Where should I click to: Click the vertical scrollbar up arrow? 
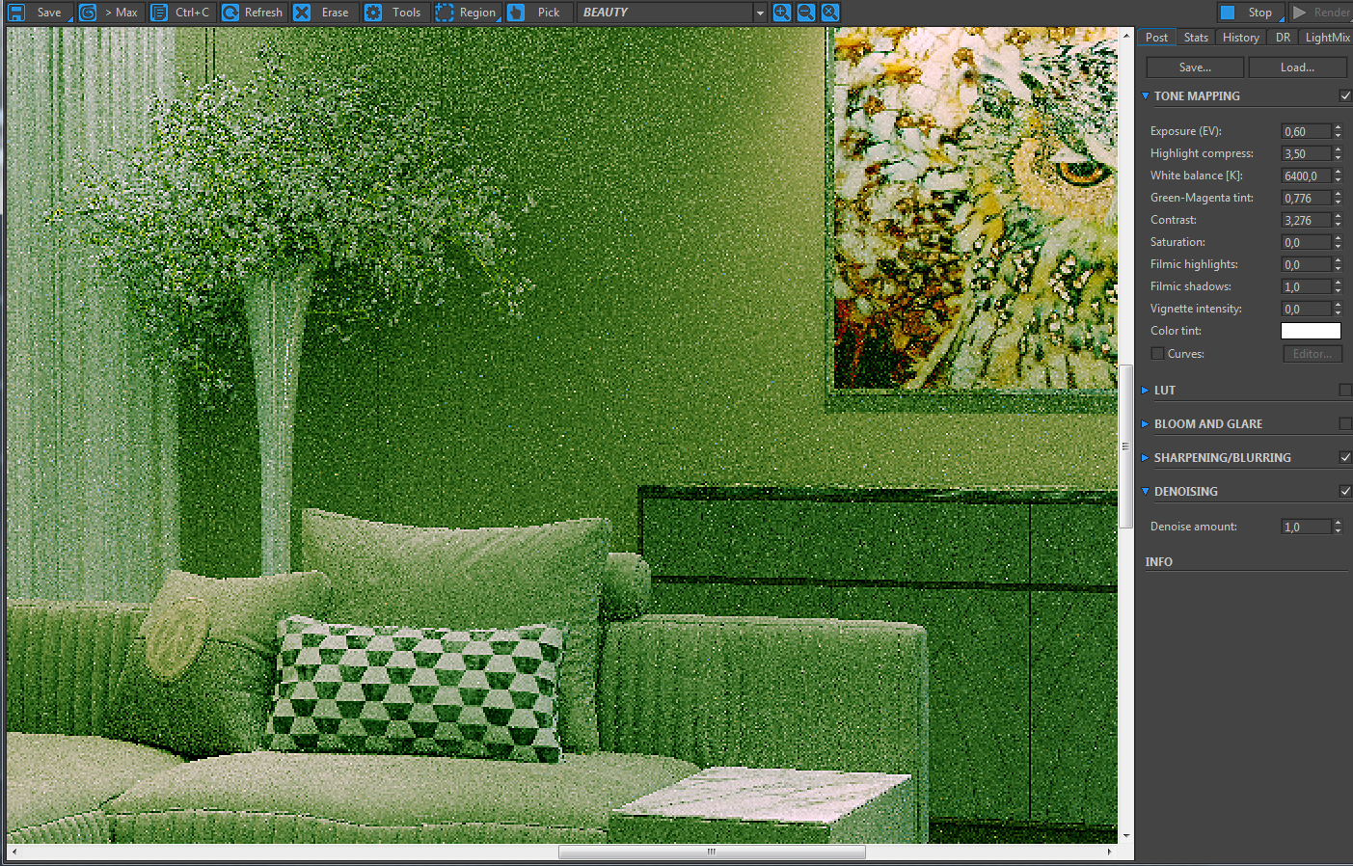1125,36
